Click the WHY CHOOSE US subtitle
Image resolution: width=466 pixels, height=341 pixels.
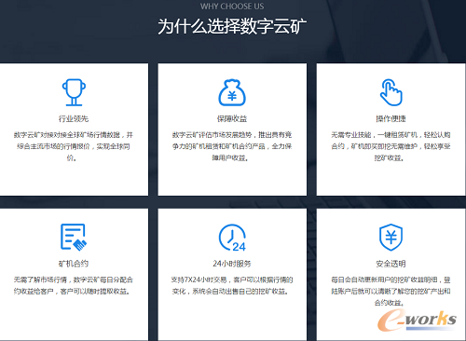[x=232, y=7]
